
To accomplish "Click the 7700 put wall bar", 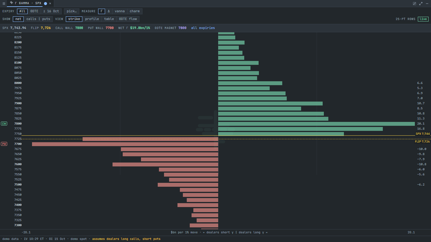I will [125, 144].
